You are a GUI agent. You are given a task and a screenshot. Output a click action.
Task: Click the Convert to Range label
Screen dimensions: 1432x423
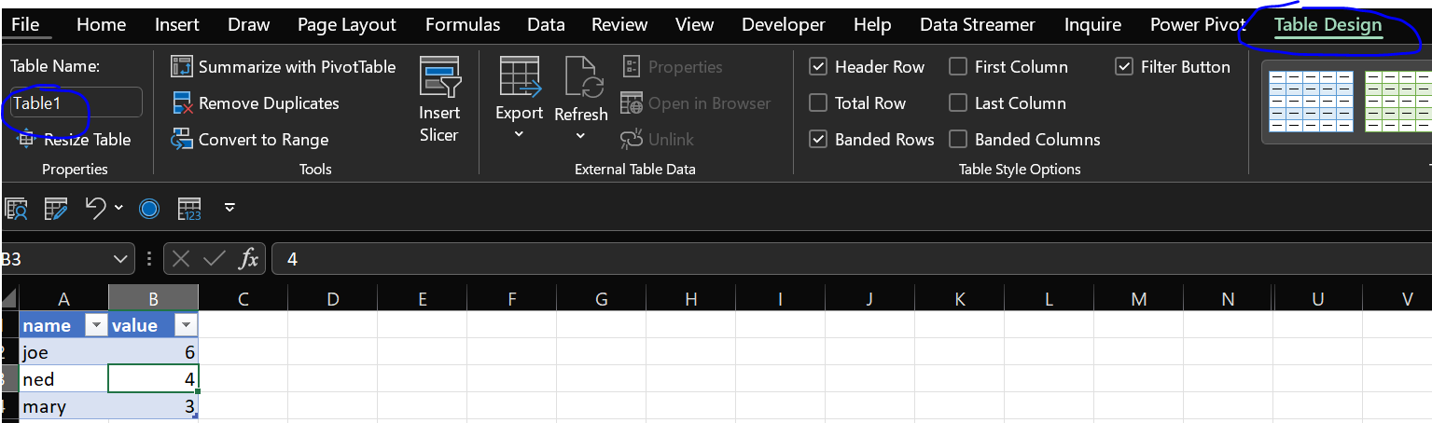[264, 140]
